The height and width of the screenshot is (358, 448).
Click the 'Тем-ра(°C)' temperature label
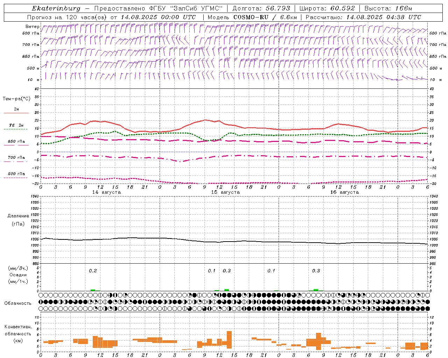(x=16, y=99)
